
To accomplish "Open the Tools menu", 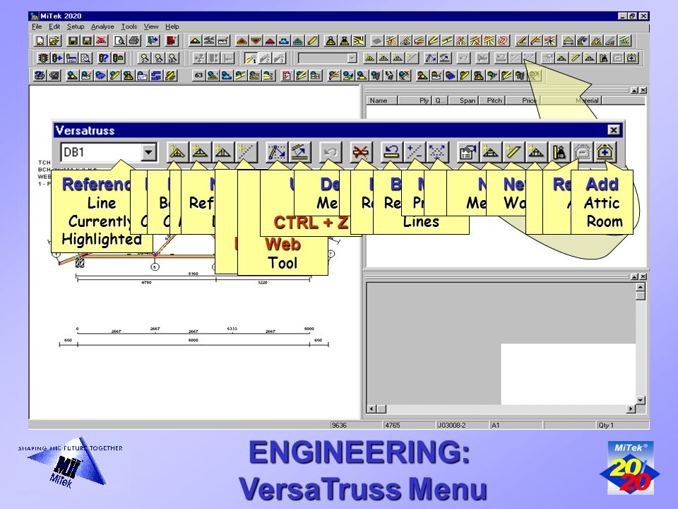I will tap(129, 27).
